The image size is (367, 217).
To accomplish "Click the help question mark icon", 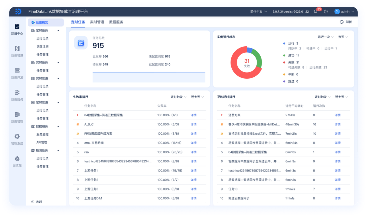I will (x=326, y=11).
